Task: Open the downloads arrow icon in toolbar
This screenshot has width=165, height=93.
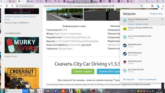Action: 163,6
